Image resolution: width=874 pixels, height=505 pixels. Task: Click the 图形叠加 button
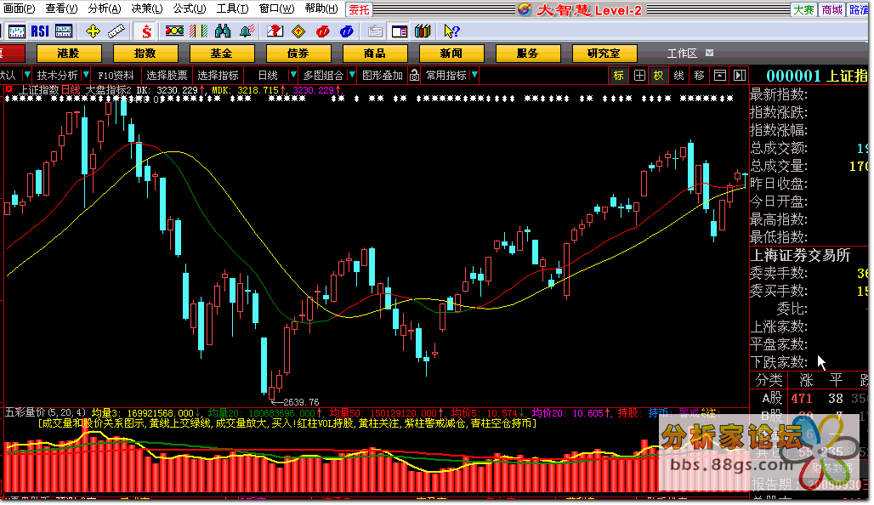(x=383, y=76)
